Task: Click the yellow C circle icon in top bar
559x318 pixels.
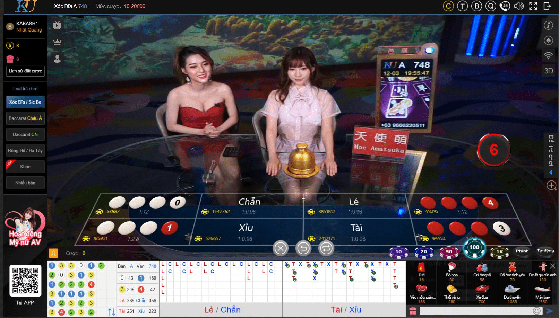Action: (448, 6)
